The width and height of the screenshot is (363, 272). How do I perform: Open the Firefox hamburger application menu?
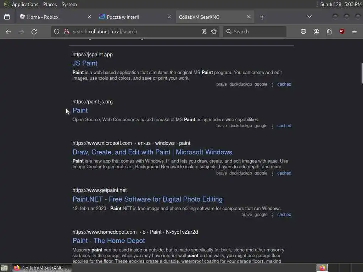click(354, 32)
